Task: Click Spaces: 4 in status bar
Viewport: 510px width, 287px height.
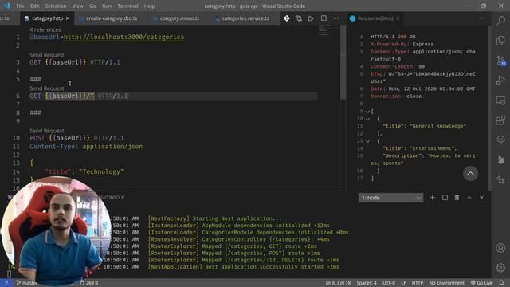Action: [367, 283]
